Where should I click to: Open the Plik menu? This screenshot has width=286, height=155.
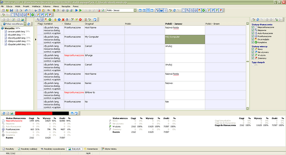(x=2, y=6)
